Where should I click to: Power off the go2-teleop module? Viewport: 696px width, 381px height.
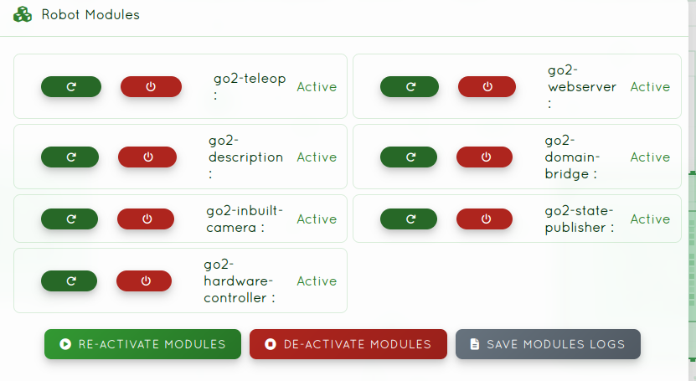pos(151,86)
